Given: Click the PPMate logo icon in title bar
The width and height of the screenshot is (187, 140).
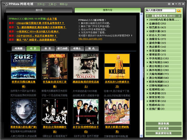Looking at the screenshot, I should [5, 4].
